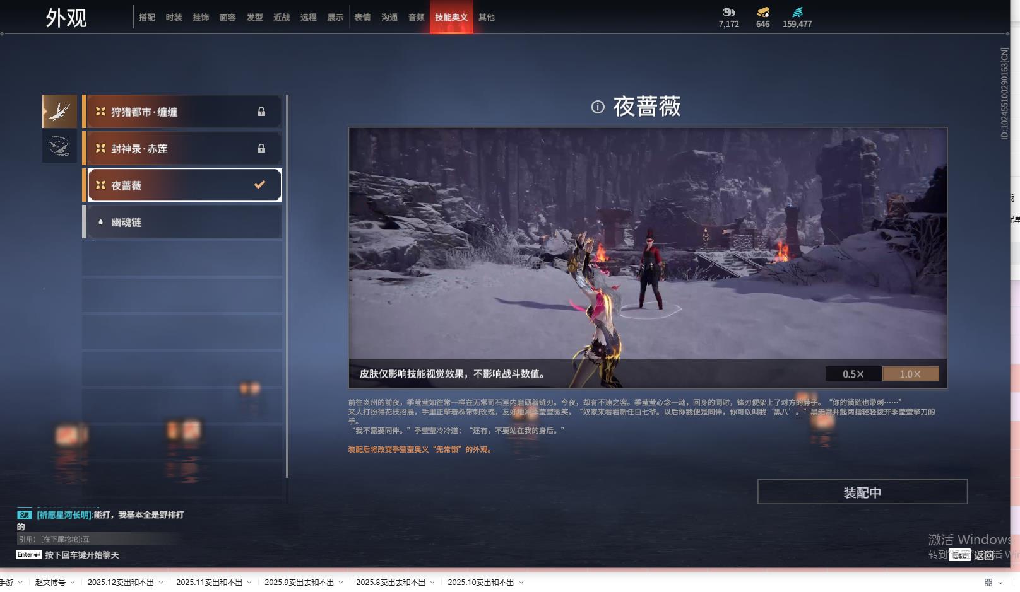Click the 夜蔷薇 skill preview video

click(648, 258)
